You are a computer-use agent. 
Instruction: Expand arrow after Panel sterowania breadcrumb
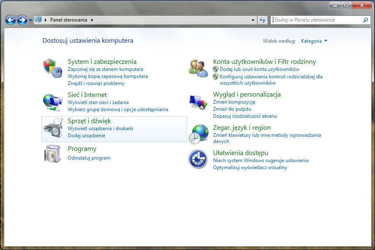(x=92, y=20)
